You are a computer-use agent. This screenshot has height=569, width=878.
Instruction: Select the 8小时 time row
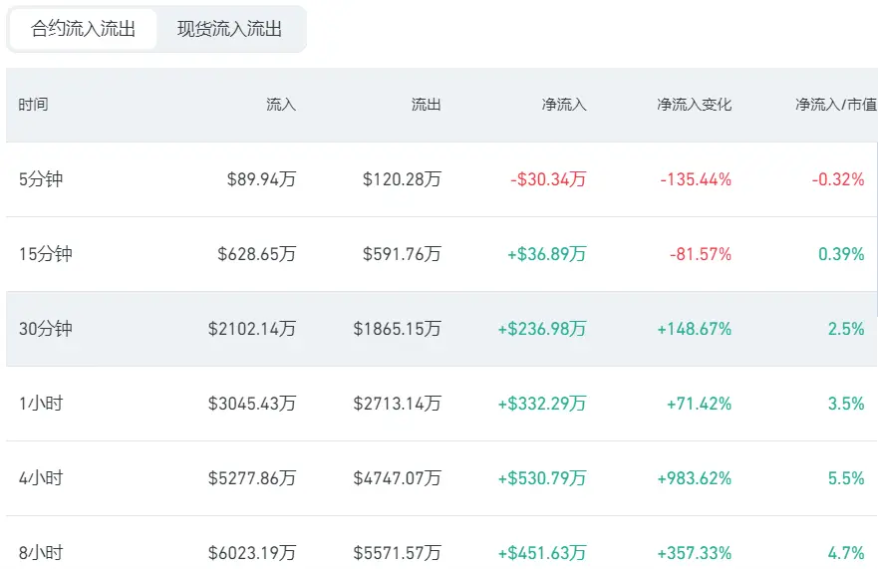441,546
